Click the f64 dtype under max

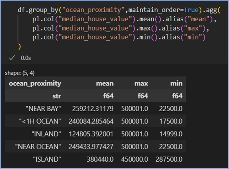coord(143,96)
